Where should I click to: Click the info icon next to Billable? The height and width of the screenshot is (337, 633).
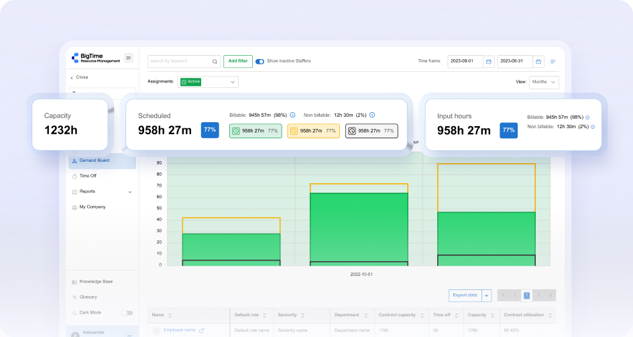[x=292, y=115]
